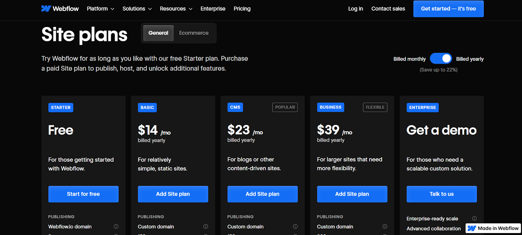Toggle billing between monthly and yearly
The image size is (522, 235).
pos(441,59)
